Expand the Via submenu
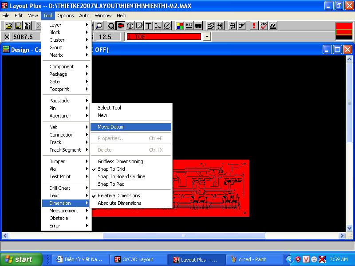 (67, 169)
